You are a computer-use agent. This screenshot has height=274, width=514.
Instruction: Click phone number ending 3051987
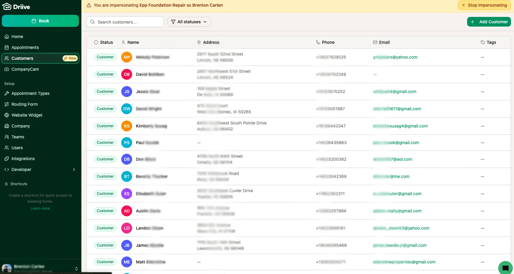tap(330, 109)
